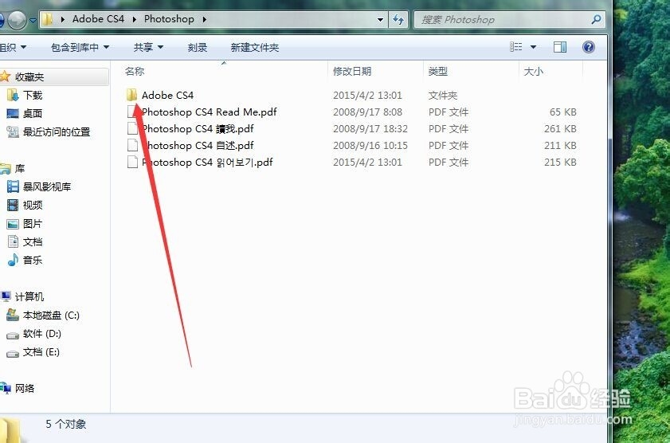Sort by the 大小 column header
The image size is (670, 443).
533,72
